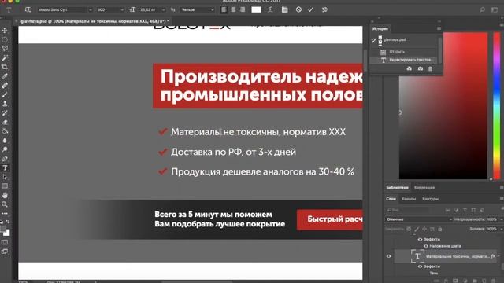Switch to the Библиотеки tab
The image size is (504, 283).
click(397, 187)
